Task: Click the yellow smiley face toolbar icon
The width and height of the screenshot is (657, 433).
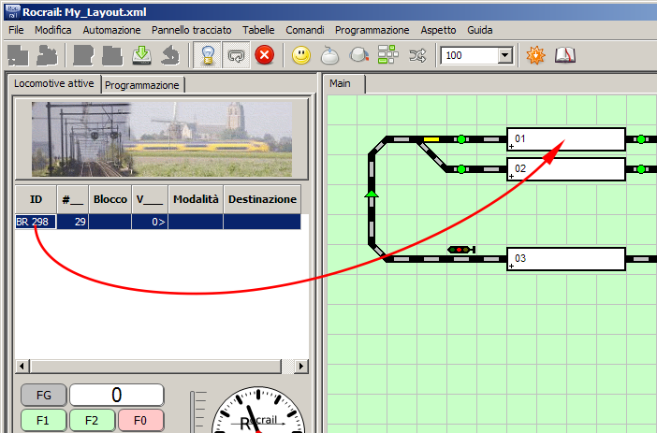Action: pos(300,56)
